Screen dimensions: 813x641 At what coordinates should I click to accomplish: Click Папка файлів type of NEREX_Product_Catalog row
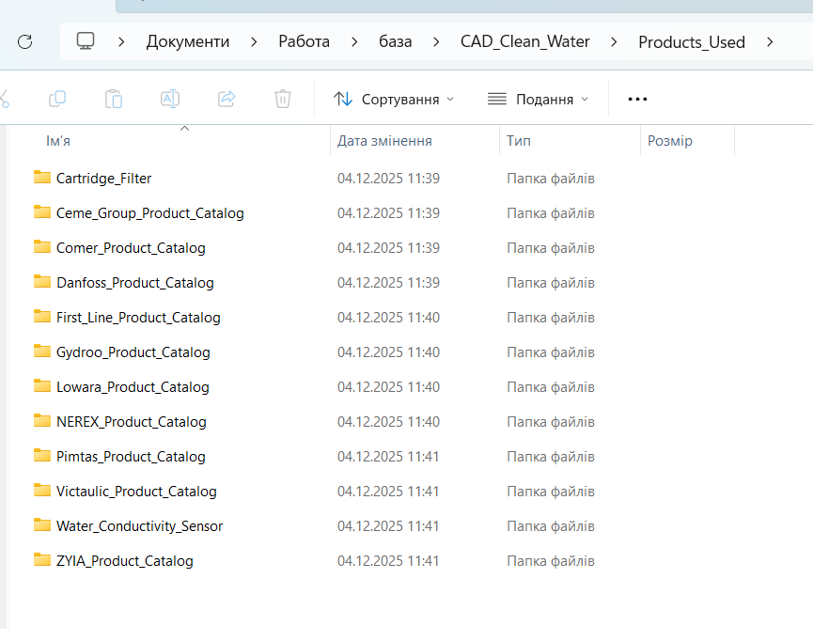pos(551,422)
